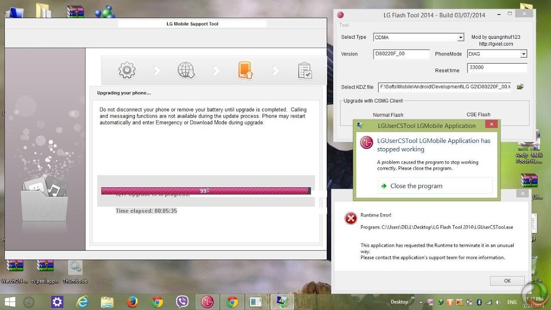The height and width of the screenshot is (310, 551).
Task: Click the Time elapsed: 00:05:35 text
Action: (x=146, y=211)
